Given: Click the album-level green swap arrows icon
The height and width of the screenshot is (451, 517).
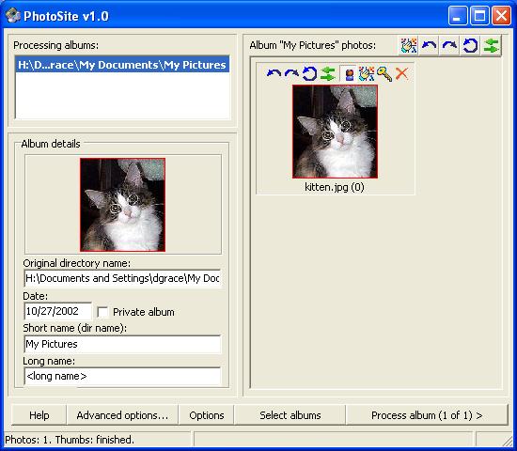Looking at the screenshot, I should point(491,45).
